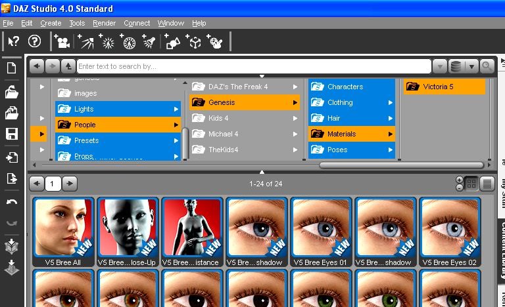
Task: Select the V5 Bree All thumbnail
Action: pos(63,232)
